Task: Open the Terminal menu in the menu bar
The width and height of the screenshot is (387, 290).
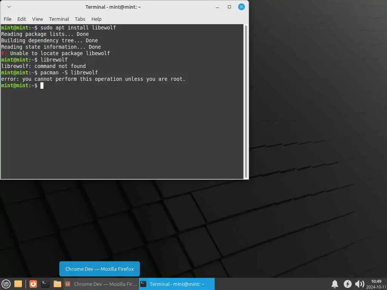Action: (59, 19)
